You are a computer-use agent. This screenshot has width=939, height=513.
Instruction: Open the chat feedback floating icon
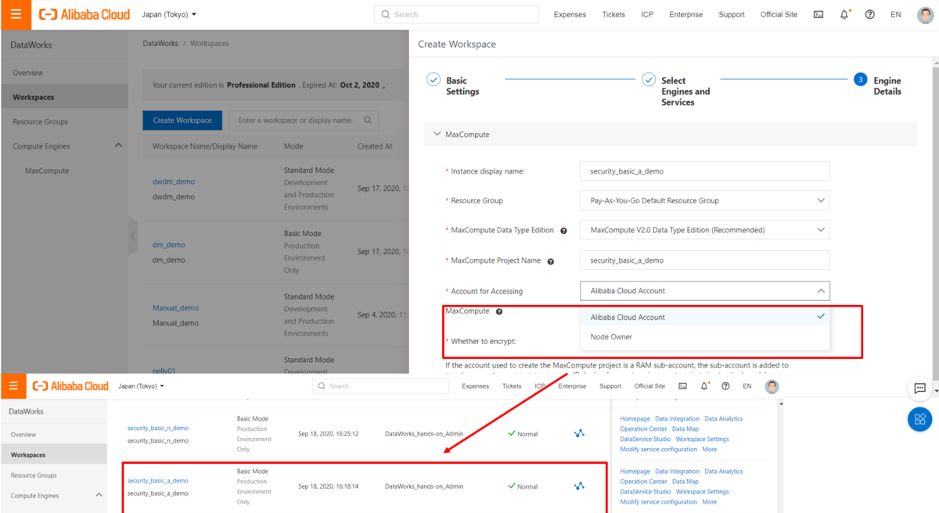920,389
